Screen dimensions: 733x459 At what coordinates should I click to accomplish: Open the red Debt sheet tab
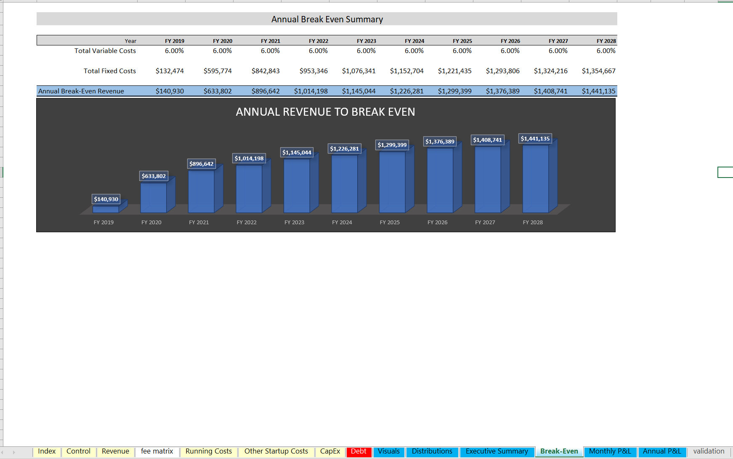pos(359,451)
